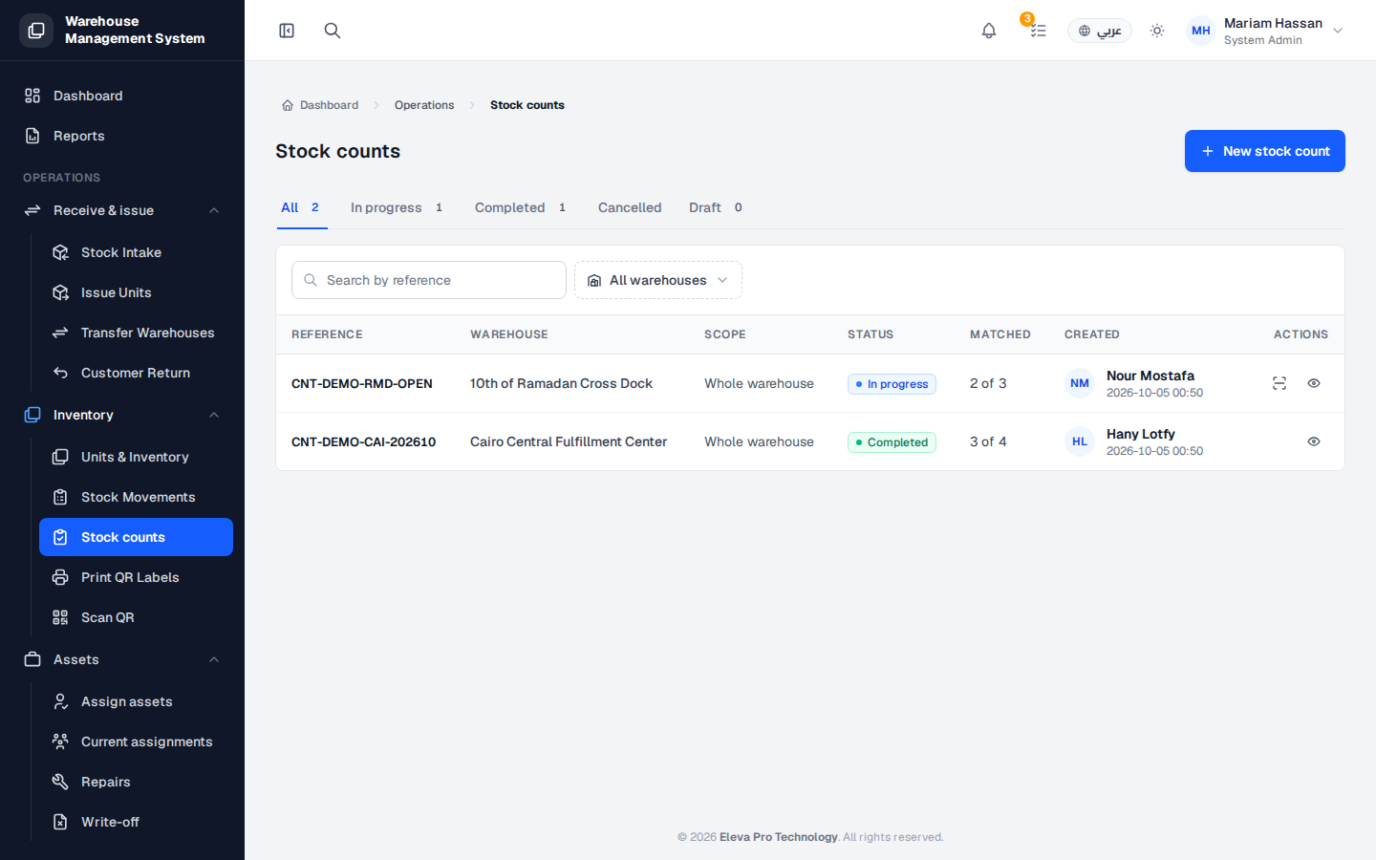Focus the Search by reference field
Viewport: 1376px width, 860px height.
[429, 280]
